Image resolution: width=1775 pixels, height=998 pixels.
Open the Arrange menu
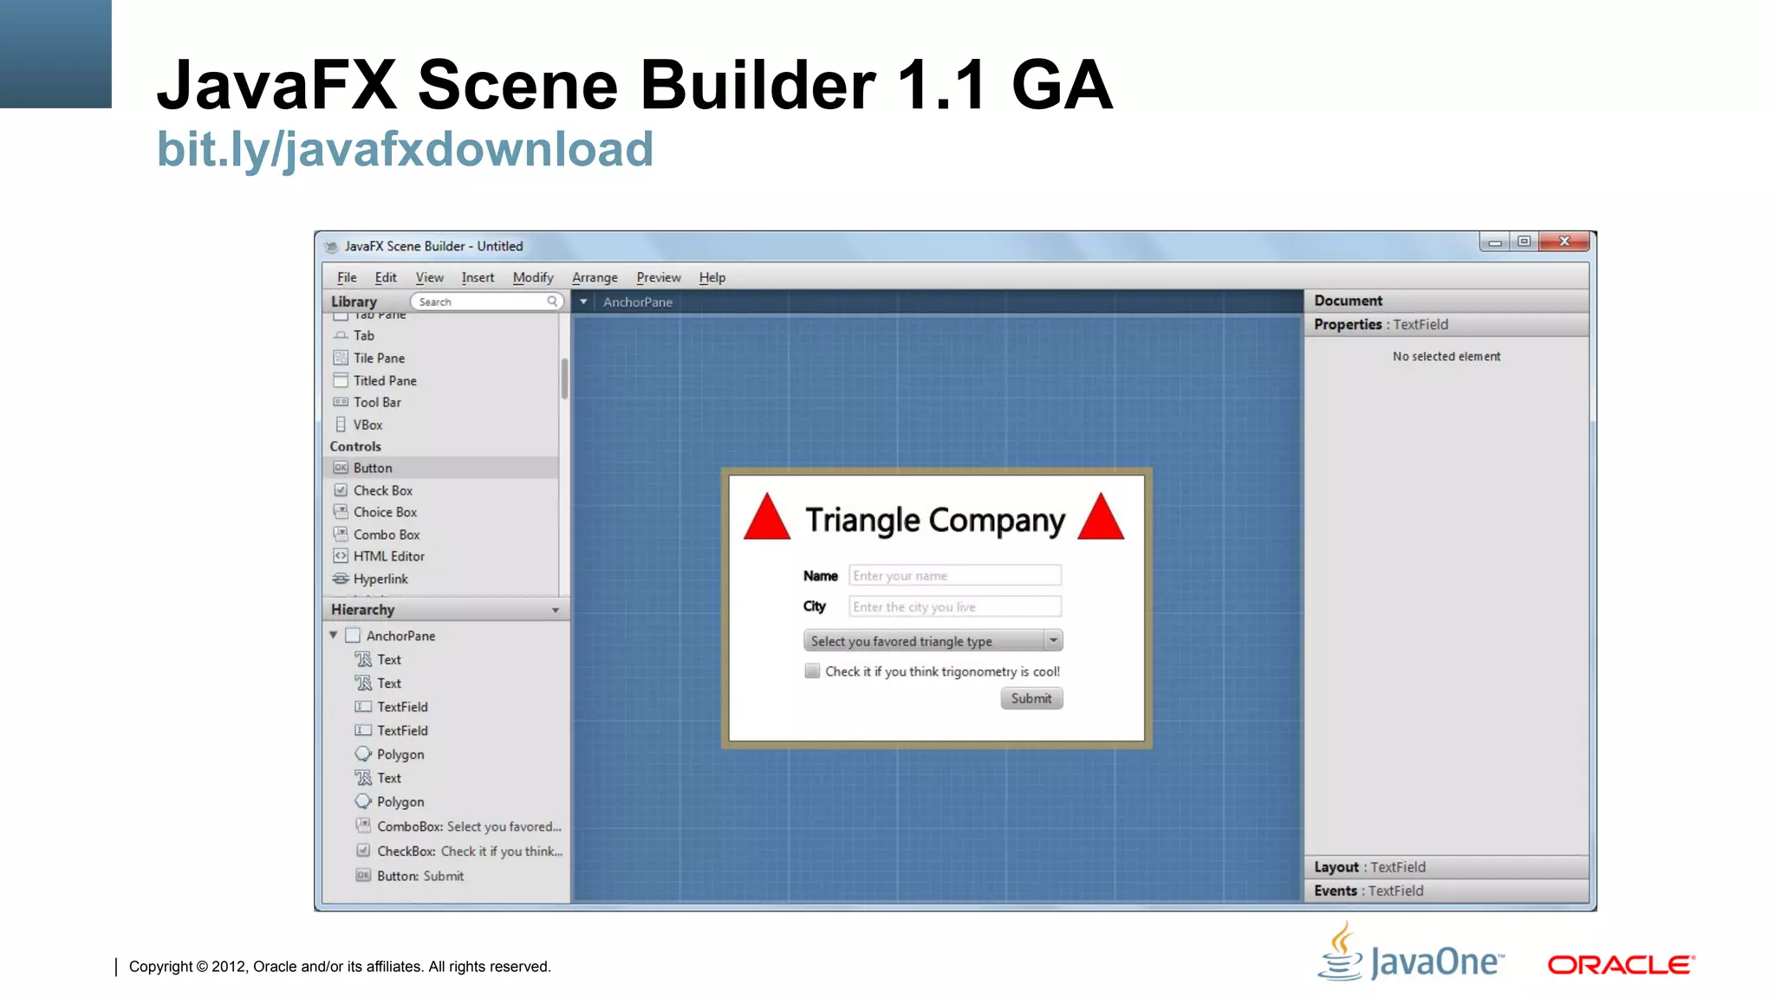[x=595, y=277]
